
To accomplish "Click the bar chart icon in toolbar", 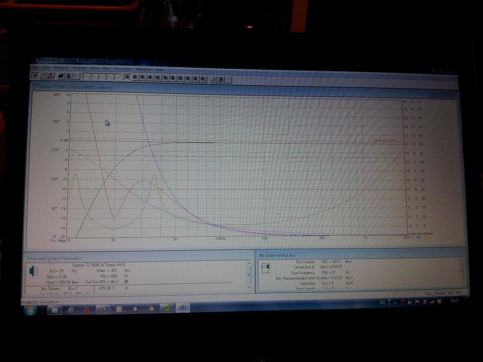I will click(214, 79).
